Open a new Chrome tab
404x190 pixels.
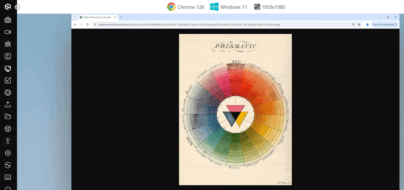(121, 17)
